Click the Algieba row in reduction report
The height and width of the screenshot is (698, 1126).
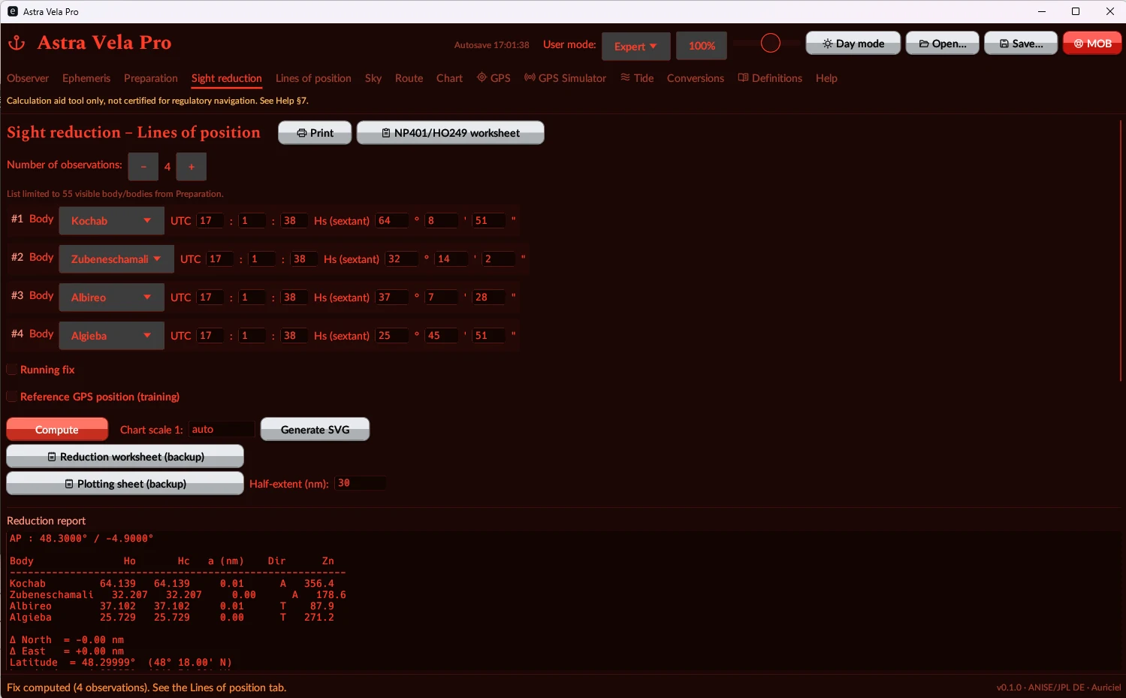coord(172,618)
